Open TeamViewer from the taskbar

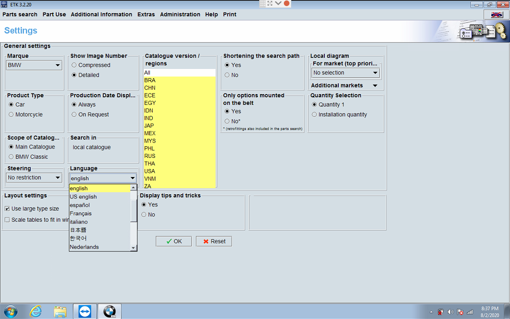pyautogui.click(x=85, y=312)
